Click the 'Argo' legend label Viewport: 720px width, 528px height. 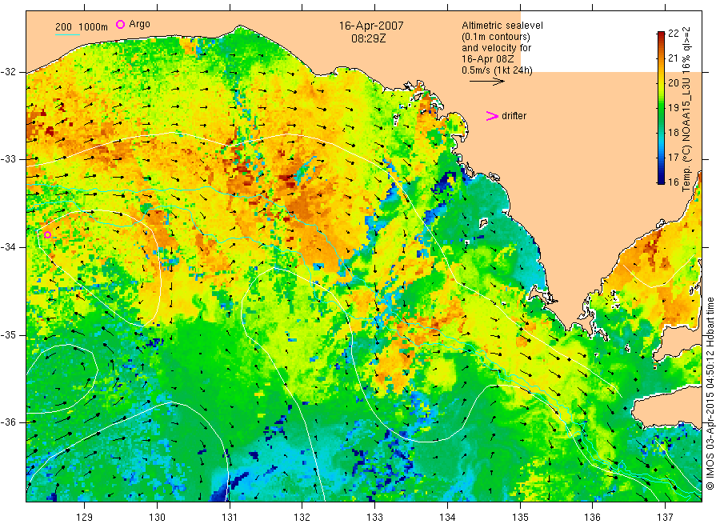coord(139,24)
